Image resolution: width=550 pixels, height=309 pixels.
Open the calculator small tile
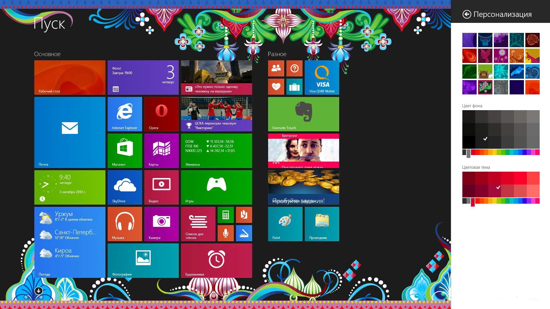(225, 215)
